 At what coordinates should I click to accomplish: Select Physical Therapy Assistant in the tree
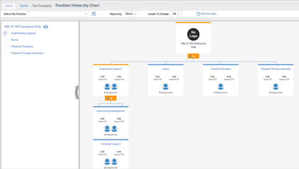pos(27,53)
